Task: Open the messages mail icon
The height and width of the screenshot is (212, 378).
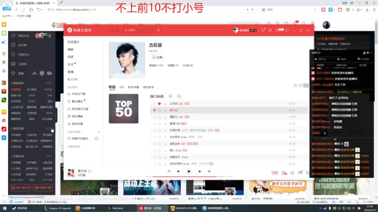Action: pos(277,30)
